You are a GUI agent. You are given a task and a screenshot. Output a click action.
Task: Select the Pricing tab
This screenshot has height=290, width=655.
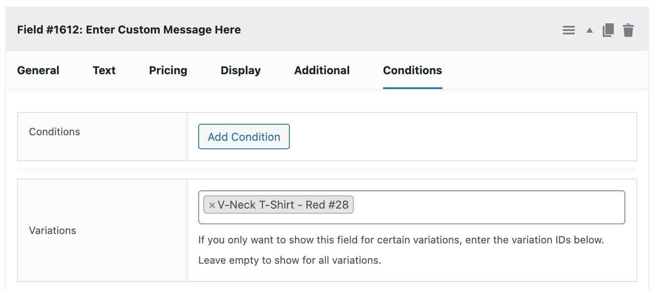(x=168, y=70)
